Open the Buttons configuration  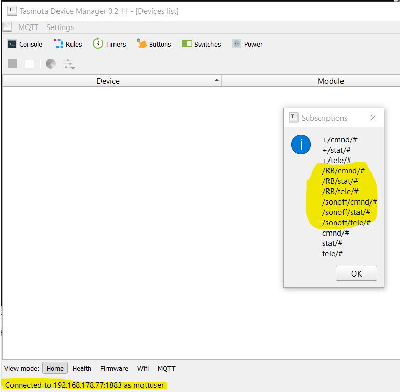point(154,44)
